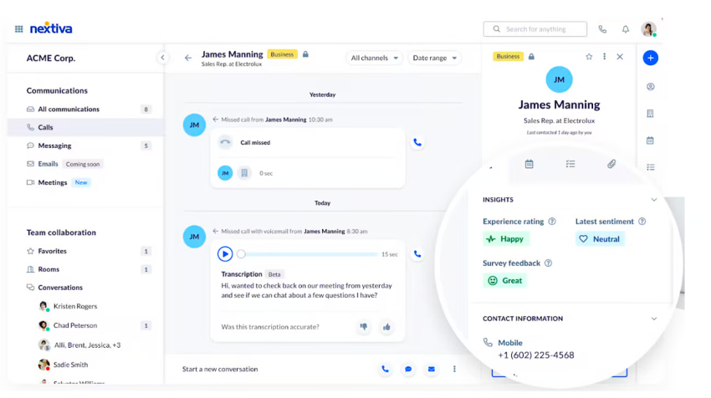Open Favorites in Team collaboration
Viewport: 711px width, 398px height.
(85, 251)
